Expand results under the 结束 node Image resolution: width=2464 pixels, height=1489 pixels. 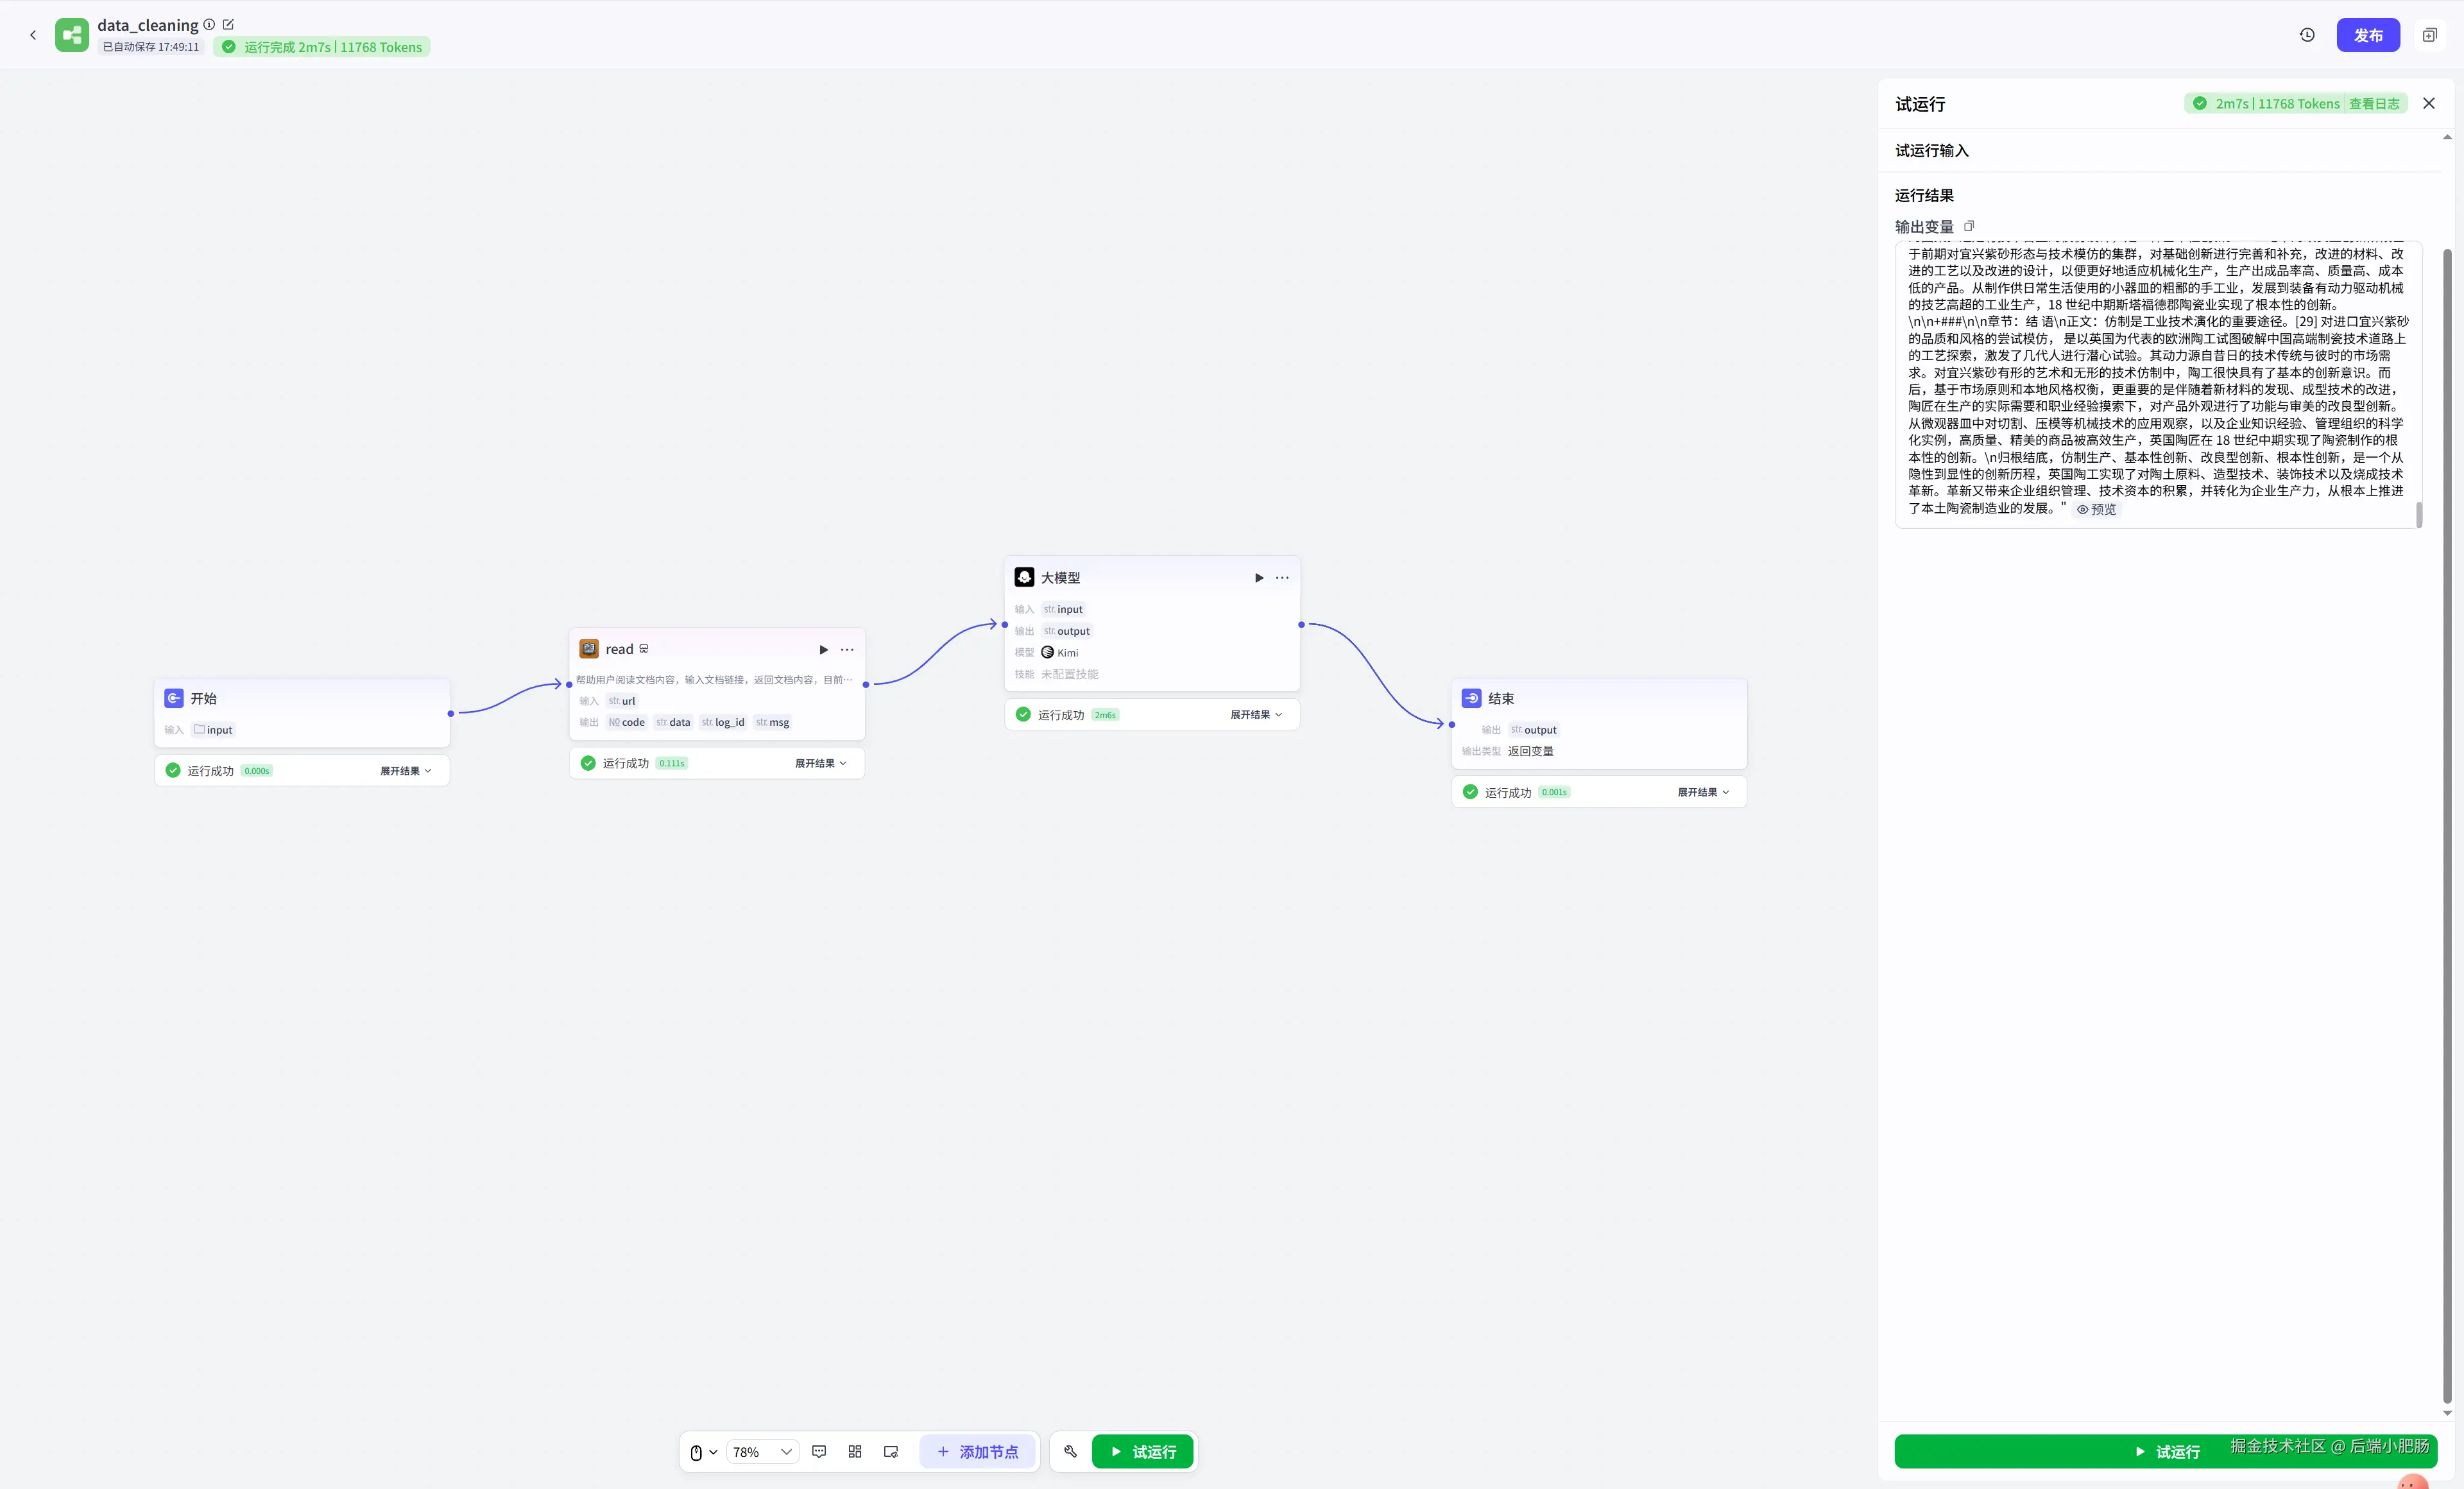[1703, 792]
